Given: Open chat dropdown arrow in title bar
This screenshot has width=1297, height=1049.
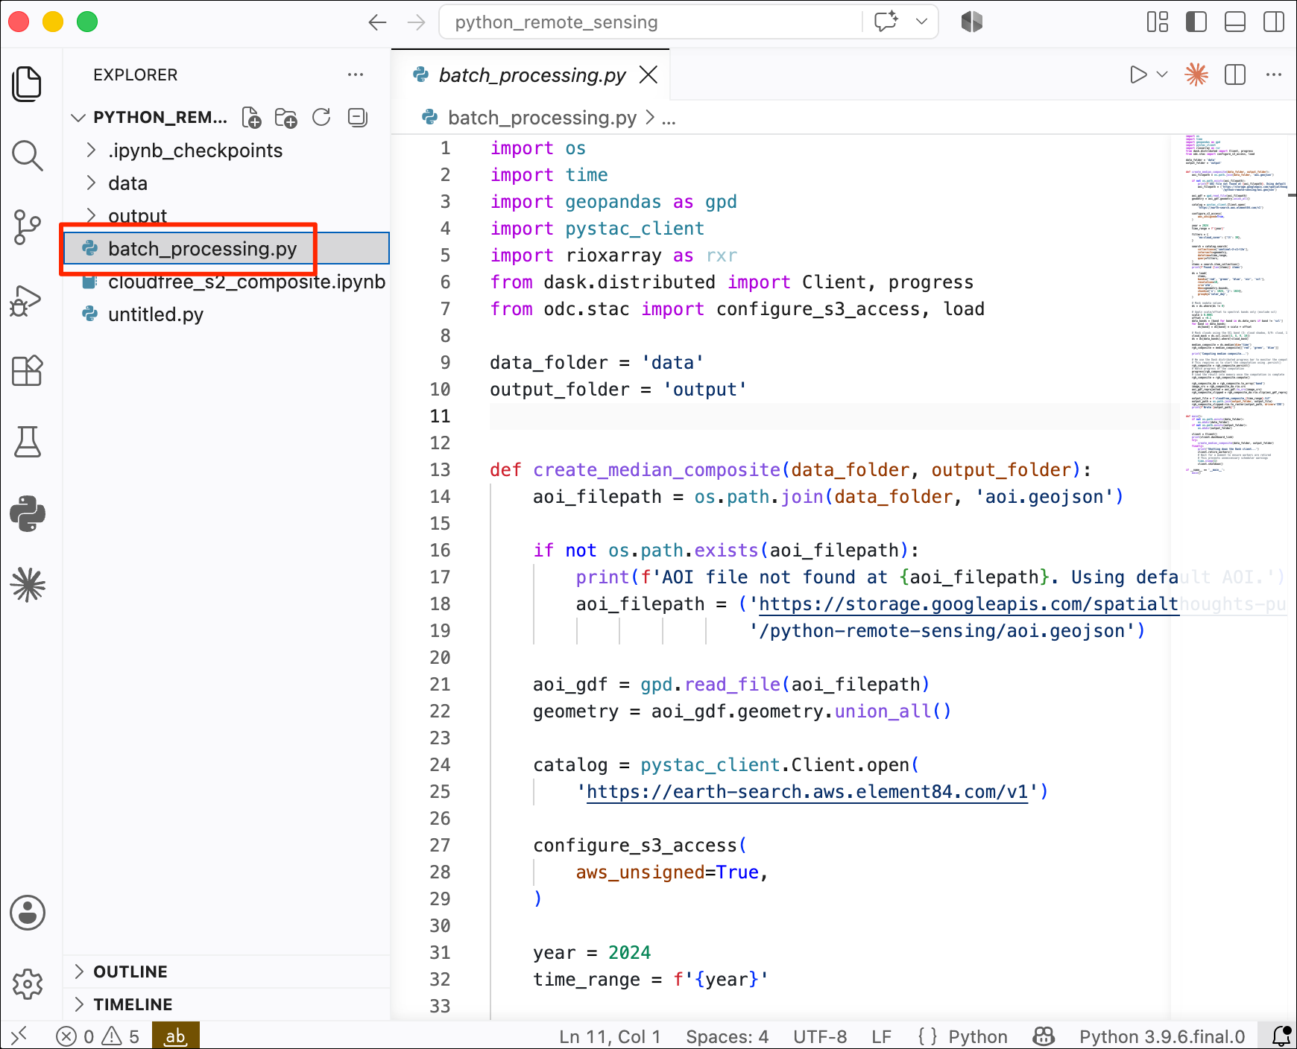Looking at the screenshot, I should [x=921, y=22].
